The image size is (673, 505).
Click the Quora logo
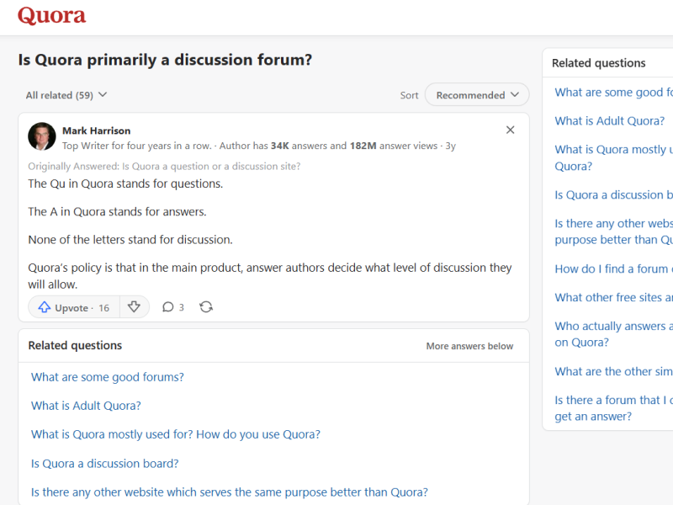51,16
